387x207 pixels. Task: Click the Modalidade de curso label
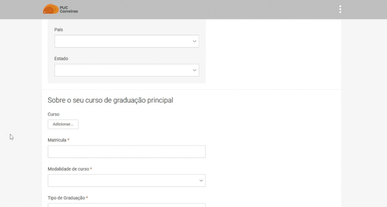pyautogui.click(x=68, y=169)
